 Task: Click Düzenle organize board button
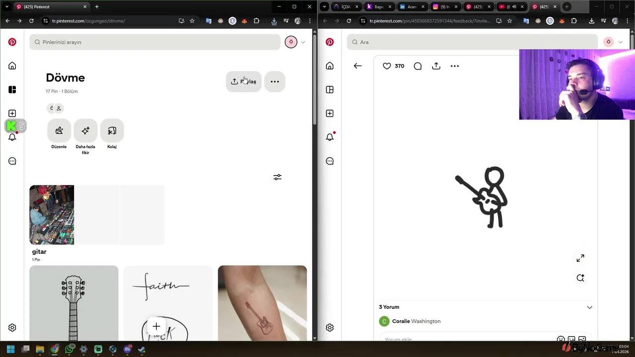click(x=59, y=130)
